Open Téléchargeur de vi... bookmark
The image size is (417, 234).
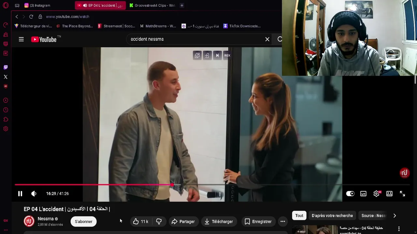(33, 26)
